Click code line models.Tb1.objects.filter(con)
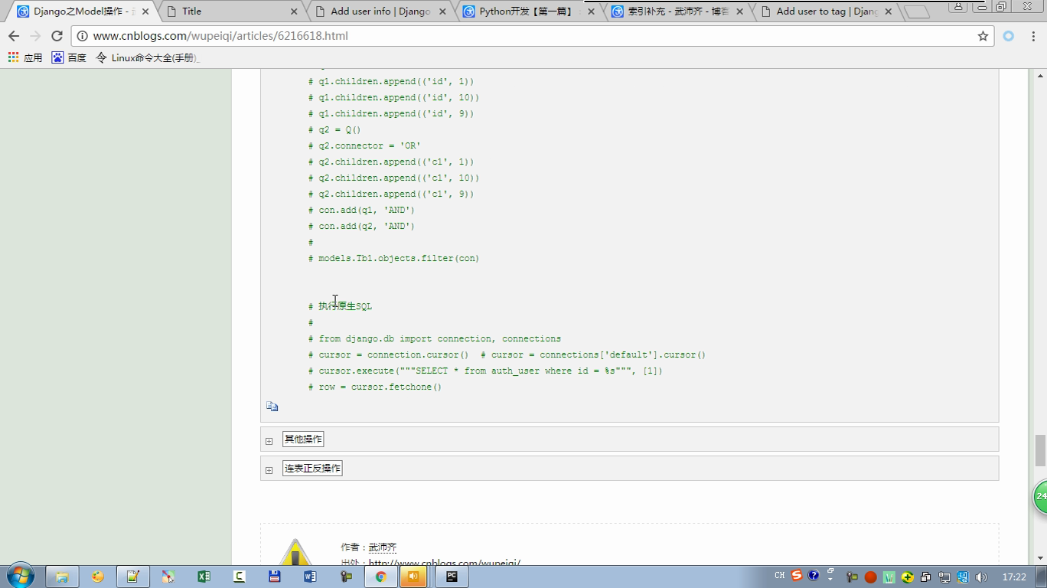Image resolution: width=1047 pixels, height=588 pixels. pos(393,258)
